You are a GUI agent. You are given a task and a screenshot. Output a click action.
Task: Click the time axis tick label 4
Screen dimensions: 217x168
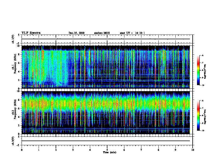tap(90, 150)
